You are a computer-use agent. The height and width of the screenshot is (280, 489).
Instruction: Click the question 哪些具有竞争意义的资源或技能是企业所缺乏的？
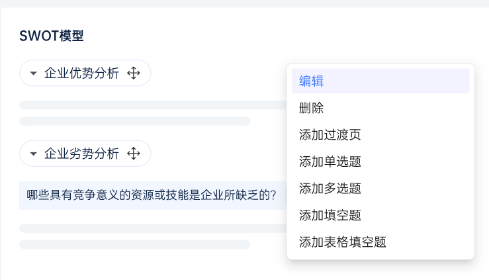151,195
